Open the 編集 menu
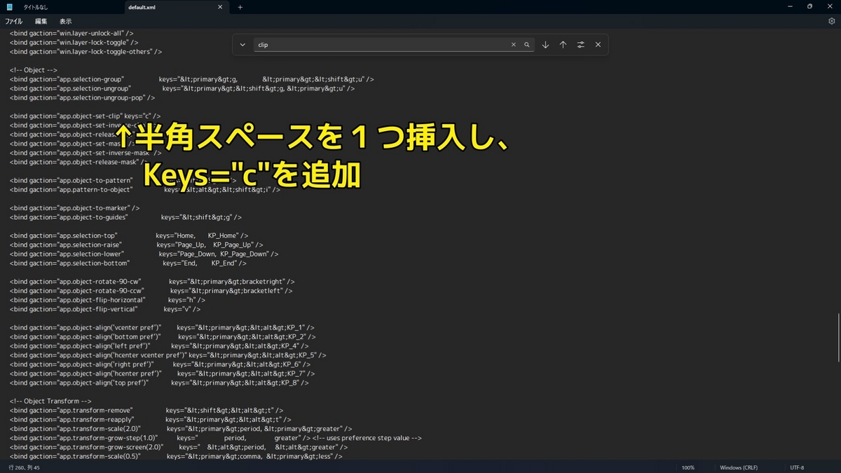The image size is (841, 473). (40, 21)
